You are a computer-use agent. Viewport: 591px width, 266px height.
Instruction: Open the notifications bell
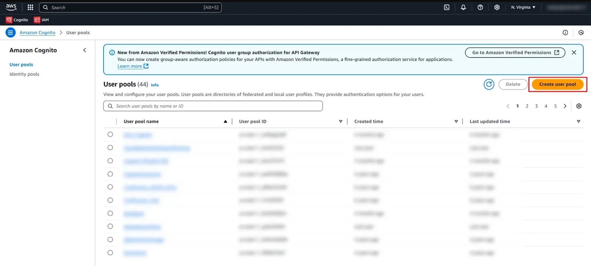click(x=463, y=7)
